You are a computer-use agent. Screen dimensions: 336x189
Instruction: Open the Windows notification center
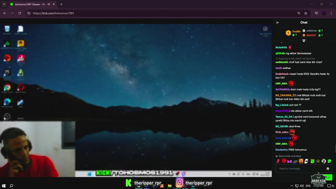click(x=329, y=186)
